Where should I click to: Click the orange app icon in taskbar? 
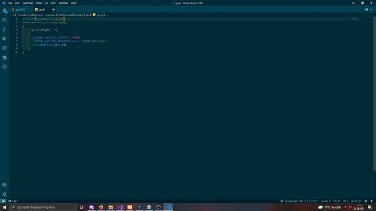pyautogui.click(x=130, y=207)
